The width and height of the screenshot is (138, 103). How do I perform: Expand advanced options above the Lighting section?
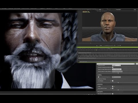118,73
